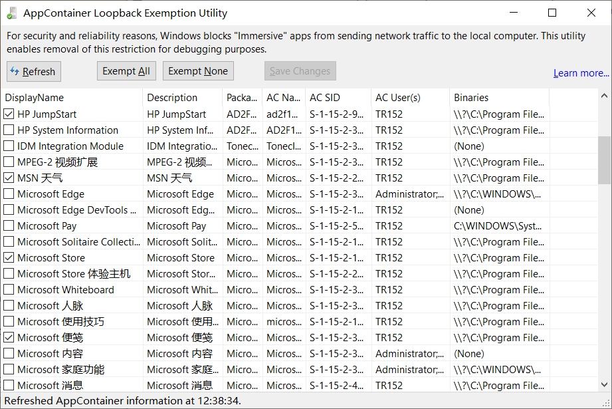Uncheck the Microsoft 便笺 checkbox
The width and height of the screenshot is (612, 409).
point(9,337)
